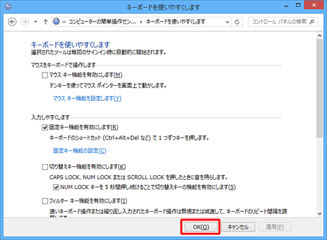Image resolution: width=327 pixels, height=240 pixels.
Task: Go up one level with up arrow
Action: 45,22
